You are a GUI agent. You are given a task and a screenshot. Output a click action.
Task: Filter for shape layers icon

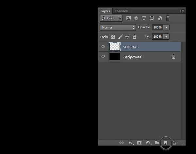coord(152,18)
